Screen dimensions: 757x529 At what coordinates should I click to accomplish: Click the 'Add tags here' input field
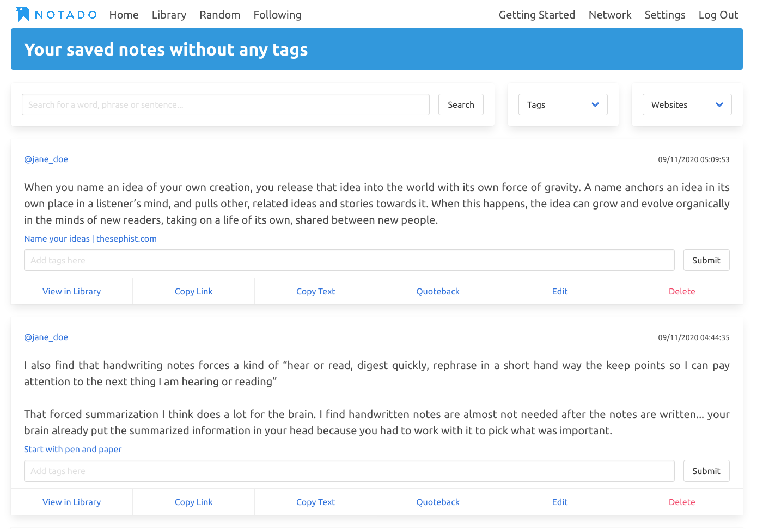pos(349,260)
